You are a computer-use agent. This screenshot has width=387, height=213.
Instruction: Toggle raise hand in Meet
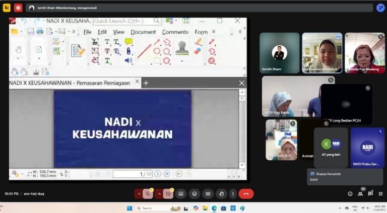pos(221,194)
